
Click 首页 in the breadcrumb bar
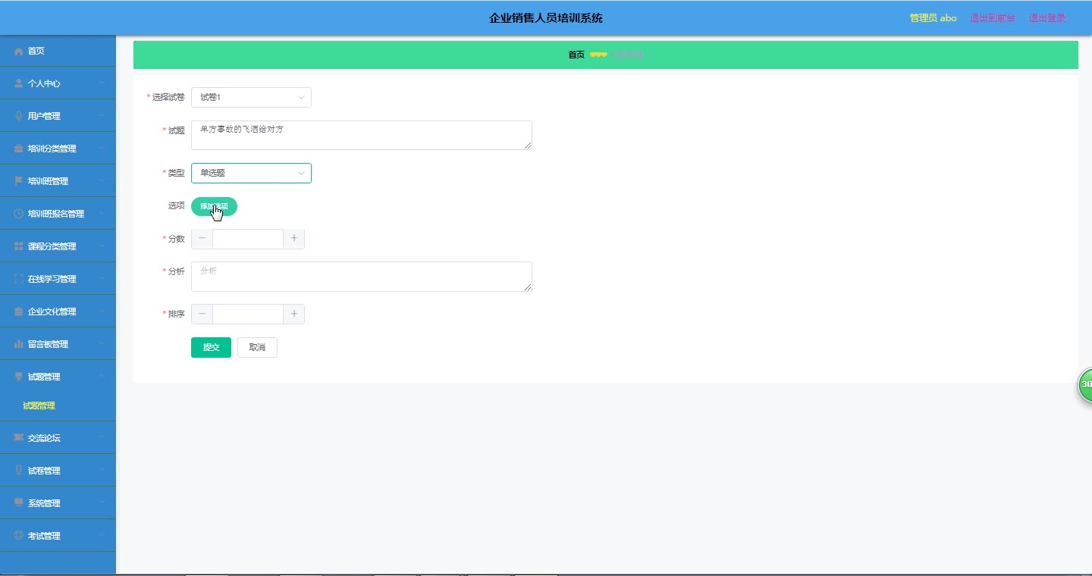tap(576, 55)
